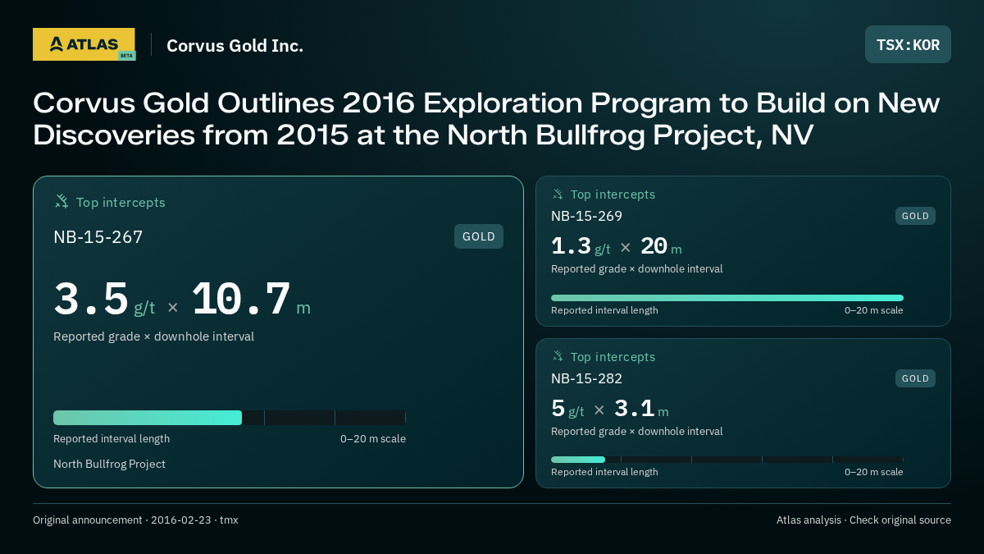Image resolution: width=984 pixels, height=554 pixels.
Task: Click Reported interval length under NB-15-269 bar
Action: point(604,310)
